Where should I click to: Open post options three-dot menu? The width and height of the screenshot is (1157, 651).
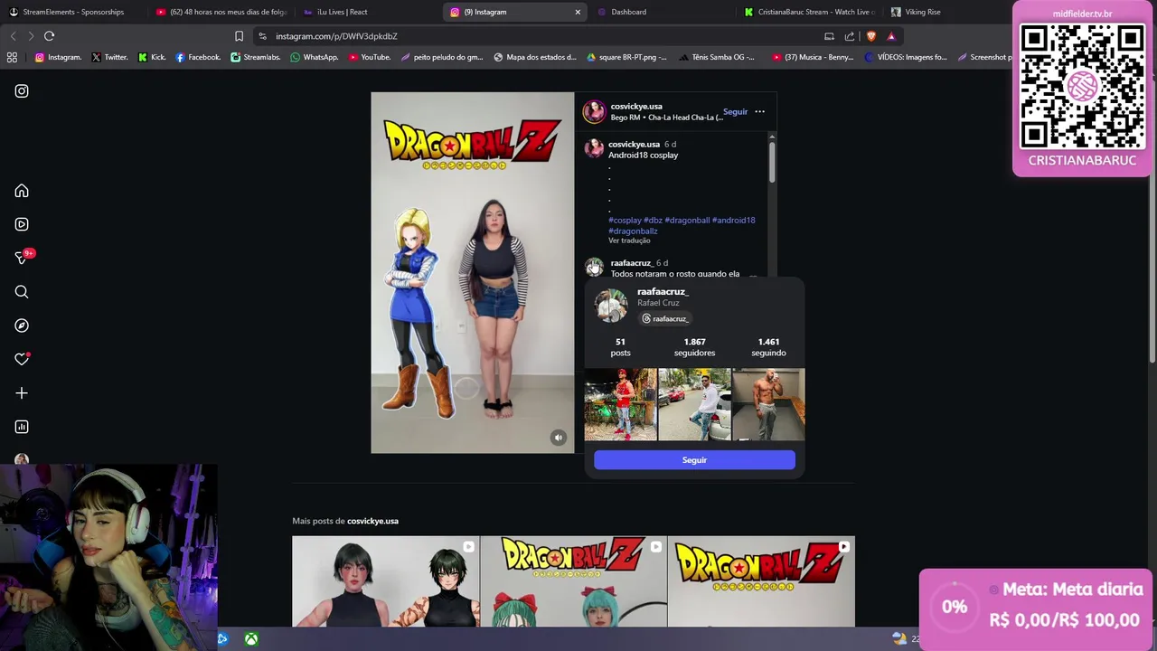click(x=759, y=112)
